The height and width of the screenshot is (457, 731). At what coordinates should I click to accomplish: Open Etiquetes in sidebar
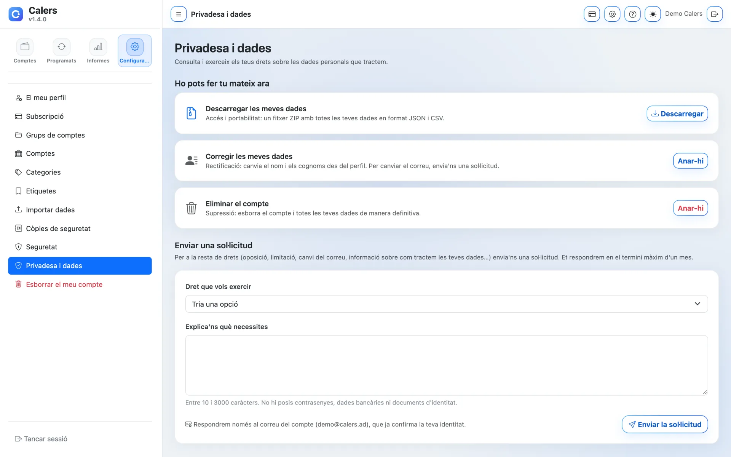click(x=80, y=191)
